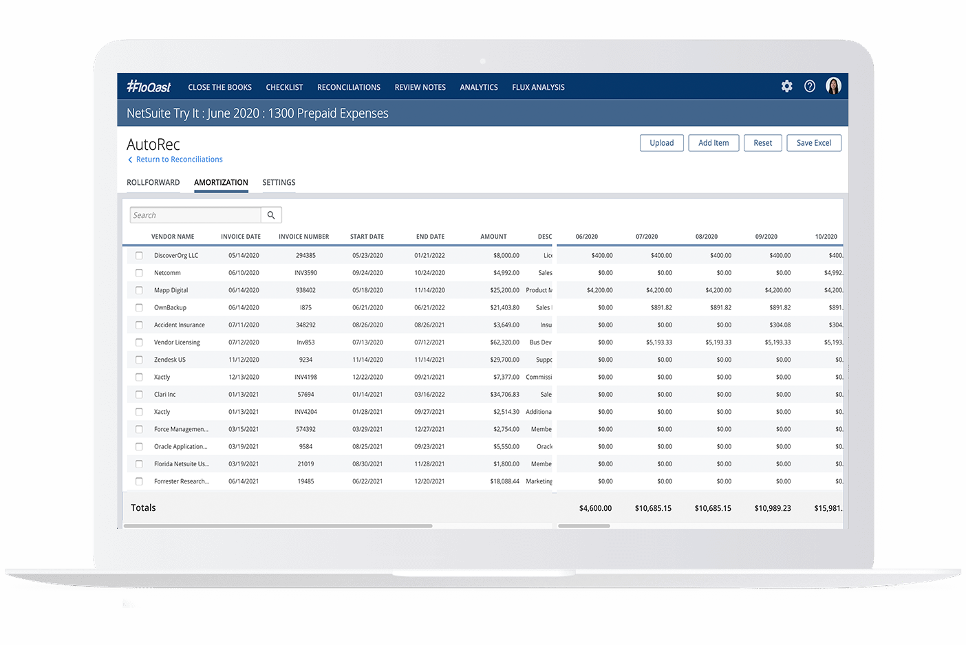Click the back chevron beside Return to Reconciliations

tap(130, 160)
